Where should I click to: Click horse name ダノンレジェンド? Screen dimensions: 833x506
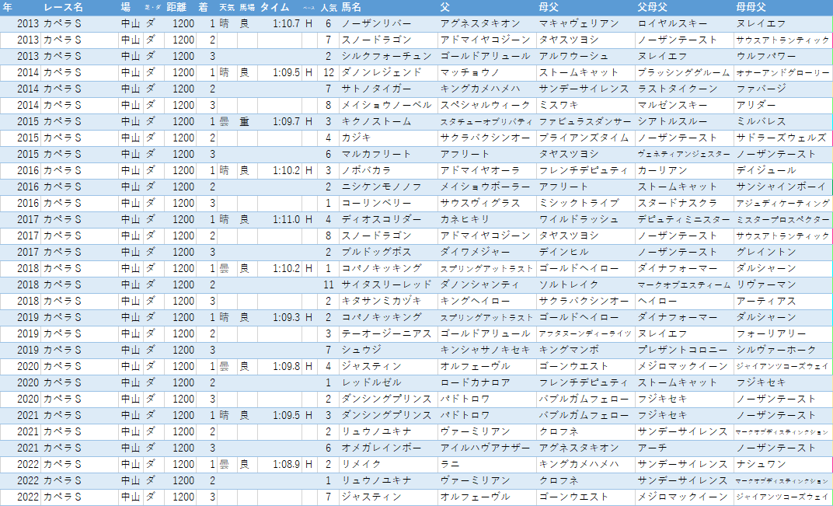point(381,72)
